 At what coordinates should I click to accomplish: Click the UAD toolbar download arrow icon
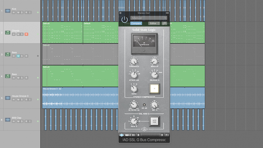(138, 135)
